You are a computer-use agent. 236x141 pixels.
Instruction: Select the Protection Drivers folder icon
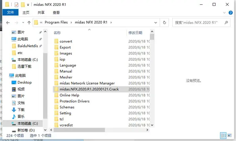click(x=56, y=101)
